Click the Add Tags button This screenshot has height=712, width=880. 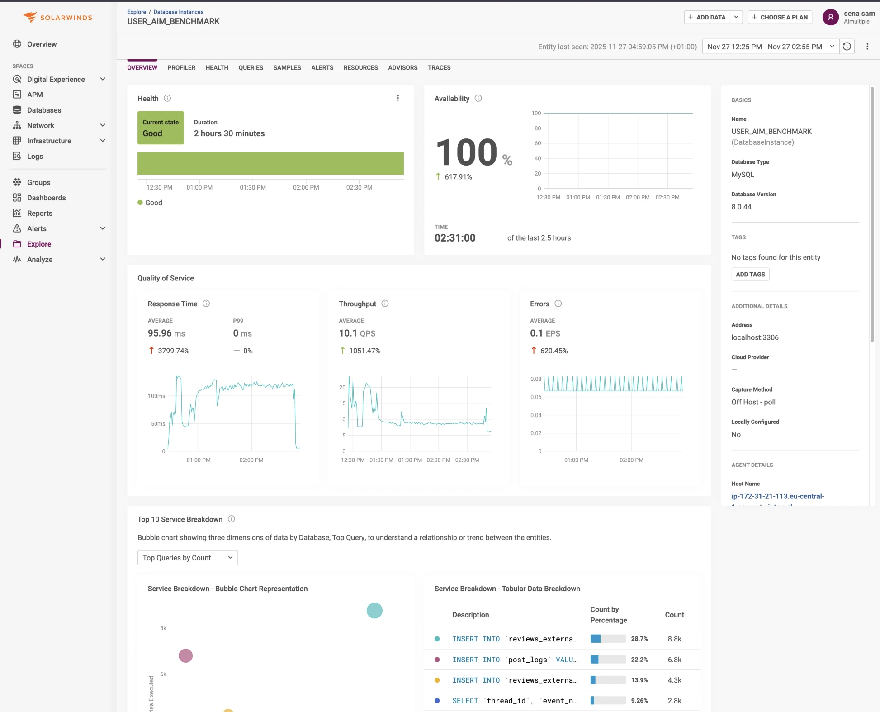coord(750,274)
